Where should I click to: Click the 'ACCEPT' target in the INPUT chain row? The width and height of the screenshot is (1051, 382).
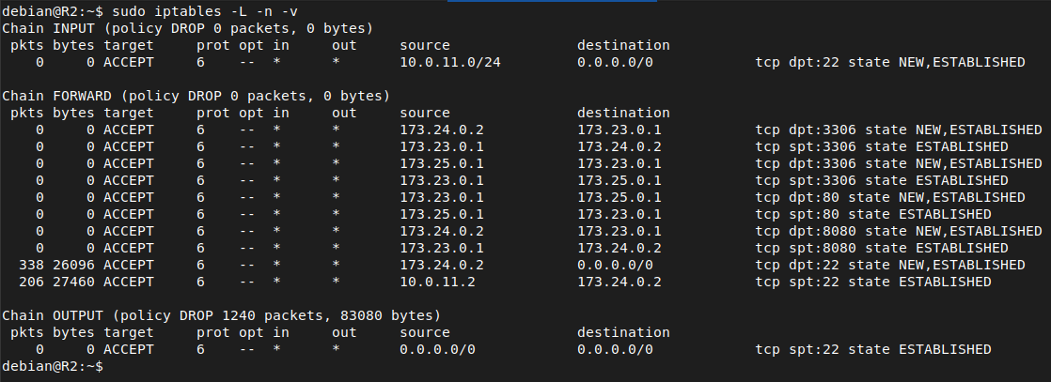tap(129, 62)
